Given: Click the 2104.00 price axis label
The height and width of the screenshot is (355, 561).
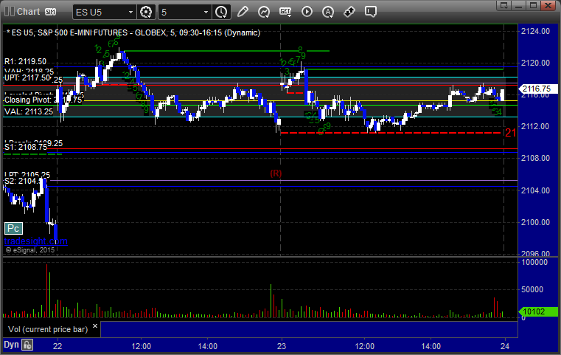Looking at the screenshot, I should click(x=536, y=190).
